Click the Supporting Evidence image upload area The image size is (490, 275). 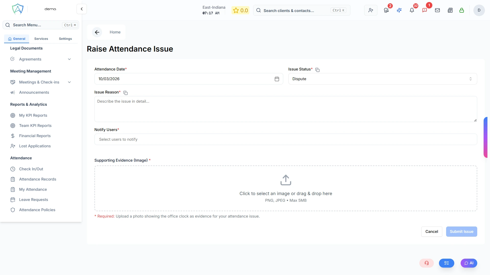click(x=285, y=188)
